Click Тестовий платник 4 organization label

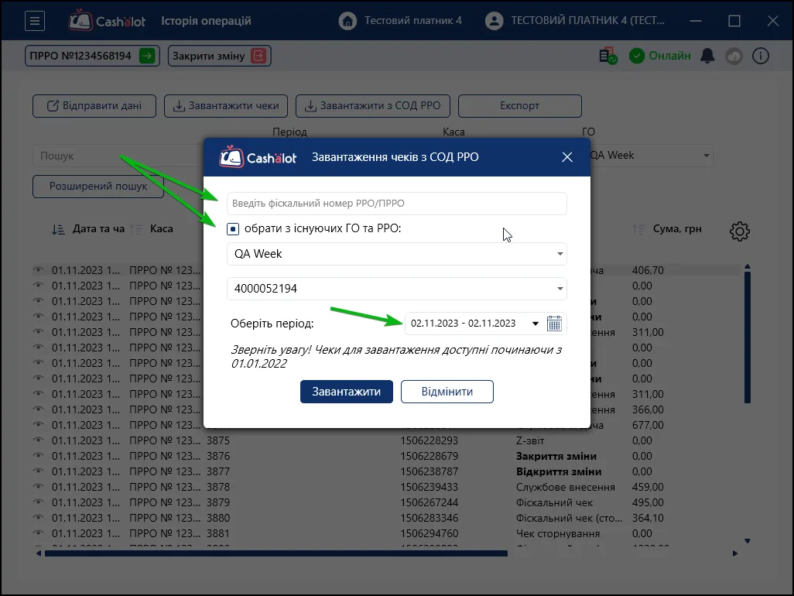pos(413,21)
